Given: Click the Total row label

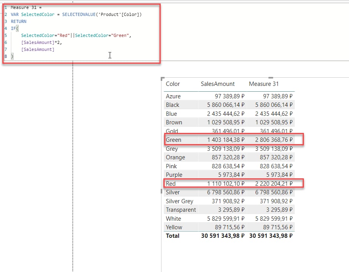Looking at the screenshot, I should pyautogui.click(x=172, y=236).
